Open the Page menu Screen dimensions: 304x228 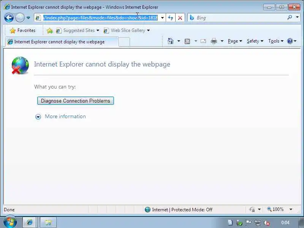(x=235, y=41)
